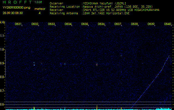The height and width of the screenshot is (110, 174).
Task: Click the meteor echo just before 0832
Action: [x=34, y=64]
